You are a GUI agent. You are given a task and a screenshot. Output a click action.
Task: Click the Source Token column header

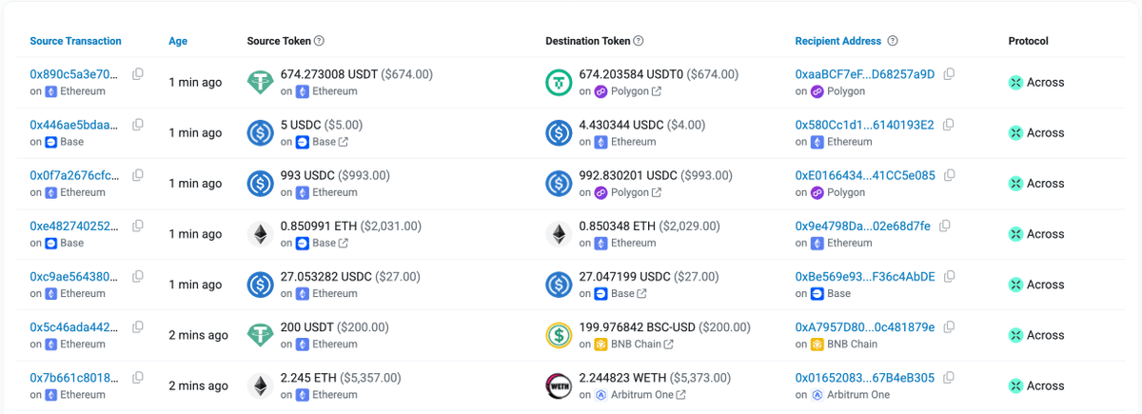point(278,41)
